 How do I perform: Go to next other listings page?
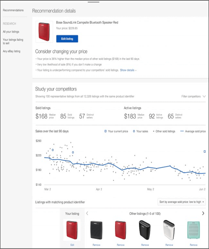[203, 213]
